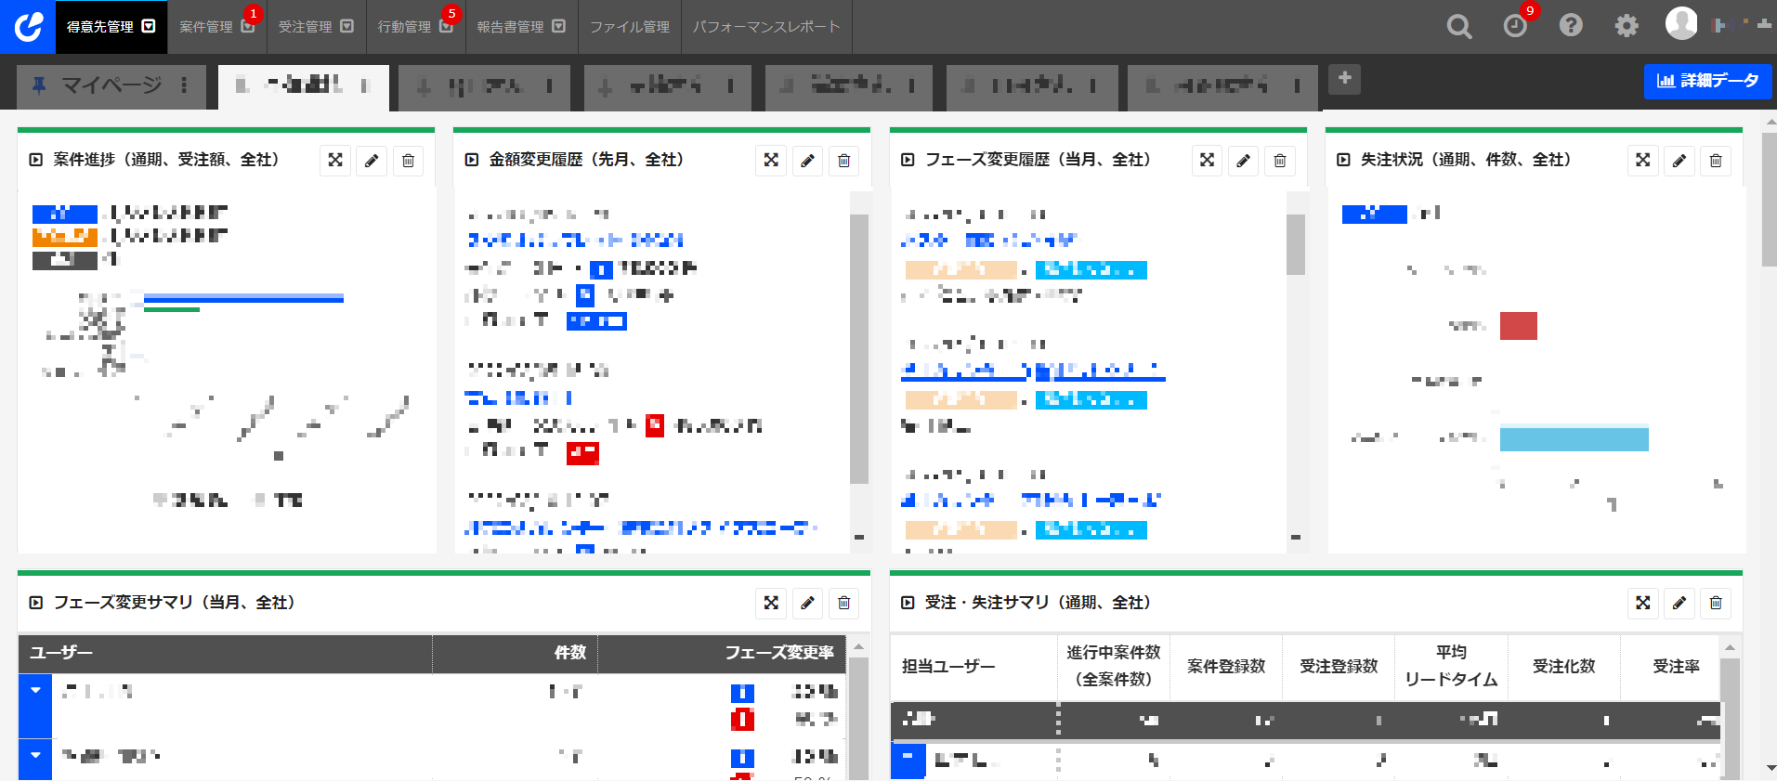Collapse the フェーズ変更サマリ widget header toggle
Image resolution: width=1777 pixels, height=781 pixels.
pos(36,603)
